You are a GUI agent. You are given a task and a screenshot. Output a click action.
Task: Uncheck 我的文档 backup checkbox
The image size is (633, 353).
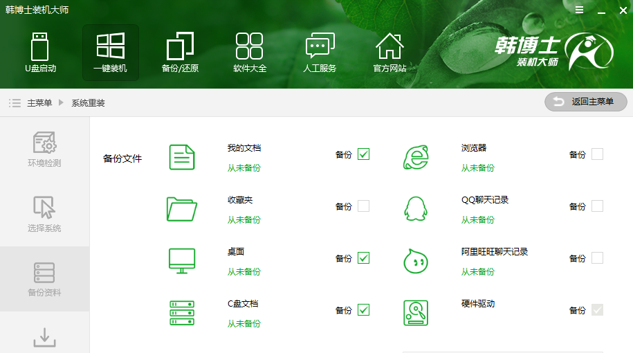click(x=363, y=154)
